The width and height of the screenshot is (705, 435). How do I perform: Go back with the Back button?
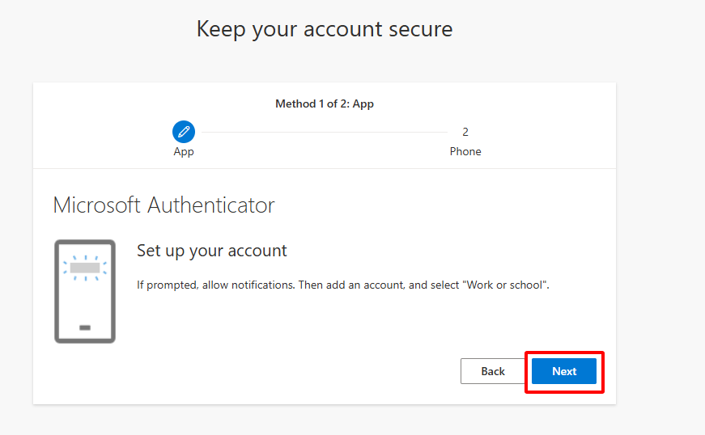493,371
